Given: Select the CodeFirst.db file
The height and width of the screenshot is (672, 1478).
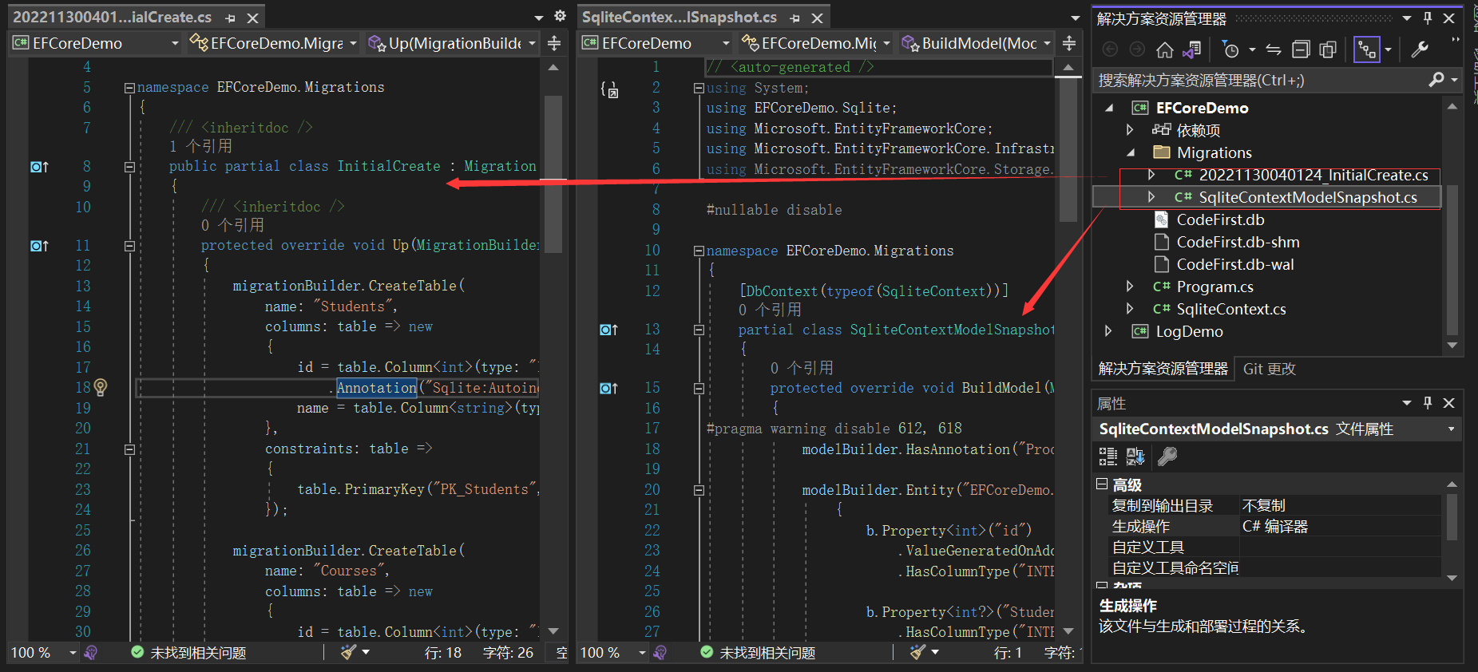Looking at the screenshot, I should [x=1220, y=219].
